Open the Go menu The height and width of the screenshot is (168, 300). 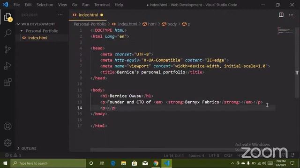(75, 5)
